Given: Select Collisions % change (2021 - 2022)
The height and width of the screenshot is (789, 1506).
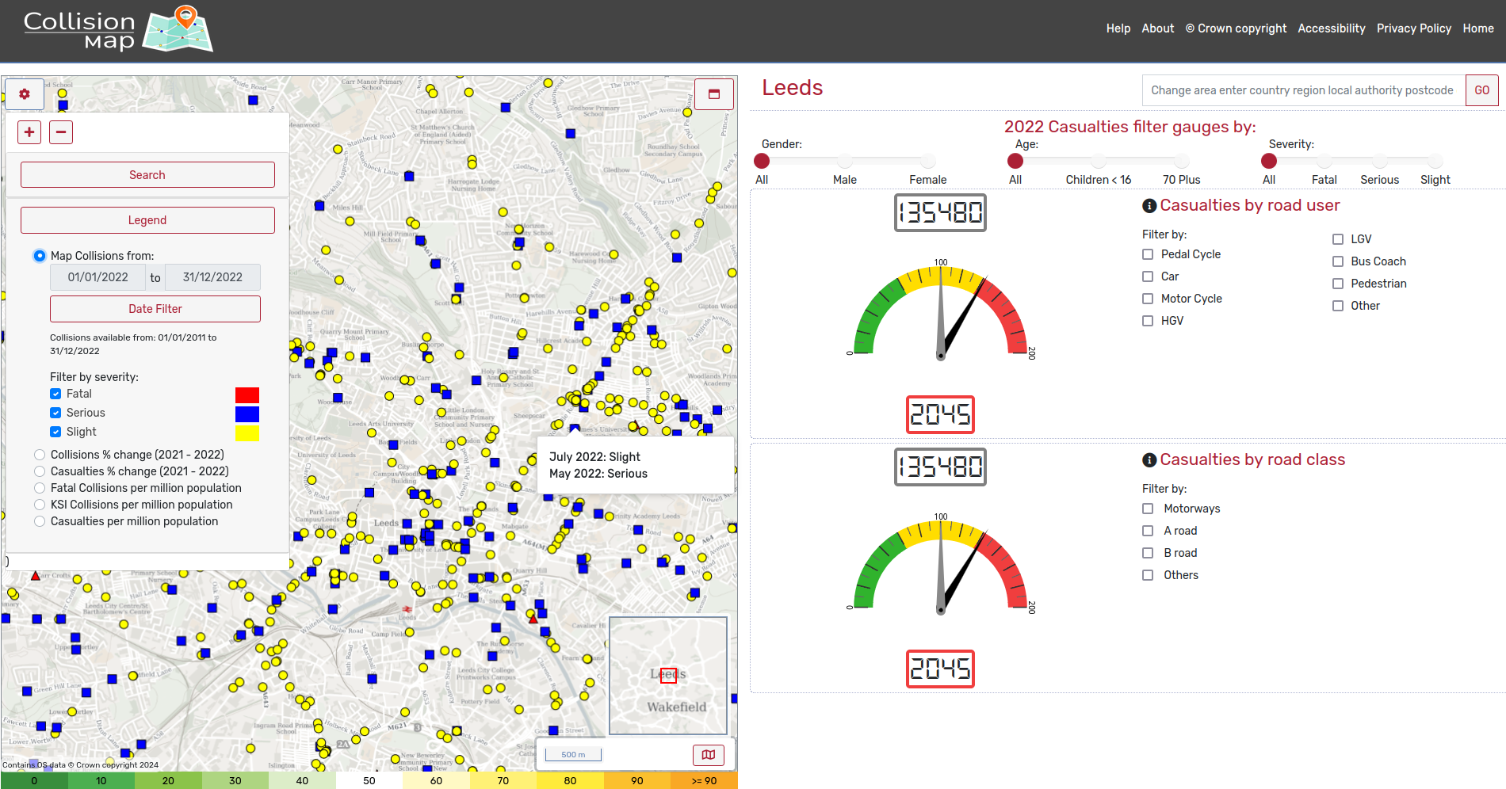Looking at the screenshot, I should (x=40, y=455).
